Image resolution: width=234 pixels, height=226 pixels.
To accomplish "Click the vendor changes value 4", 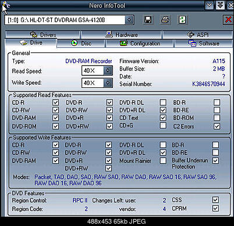I will 164,209.
